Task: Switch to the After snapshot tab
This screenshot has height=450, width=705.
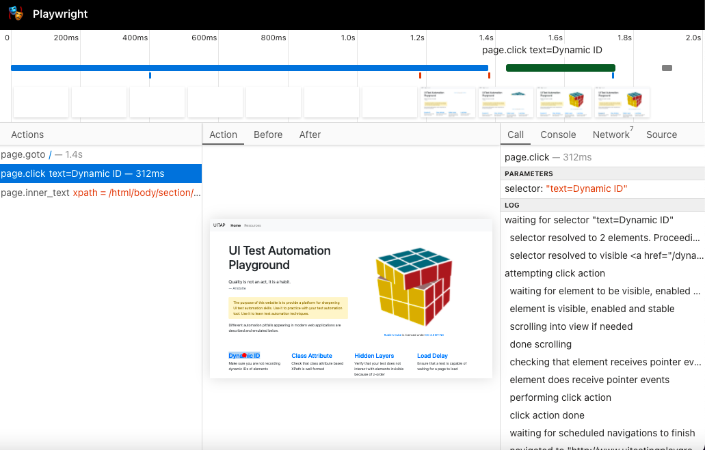Action: pos(310,135)
